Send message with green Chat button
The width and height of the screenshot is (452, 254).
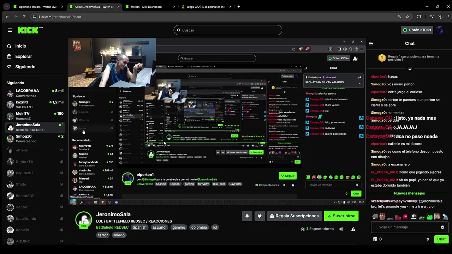tap(441, 239)
